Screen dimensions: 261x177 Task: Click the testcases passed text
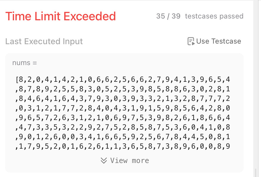pyautogui.click(x=214, y=16)
